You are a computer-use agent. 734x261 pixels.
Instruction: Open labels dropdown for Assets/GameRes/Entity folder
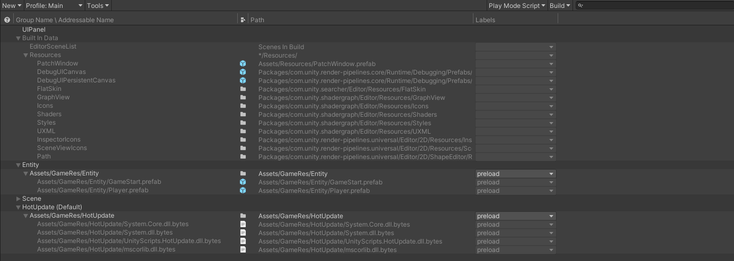point(515,173)
